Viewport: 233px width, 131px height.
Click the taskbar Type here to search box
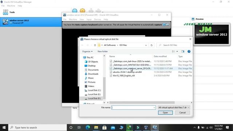coord(37,127)
